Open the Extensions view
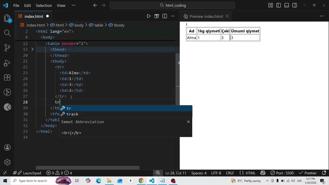The height and width of the screenshot is (185, 329). pyautogui.click(x=7, y=77)
